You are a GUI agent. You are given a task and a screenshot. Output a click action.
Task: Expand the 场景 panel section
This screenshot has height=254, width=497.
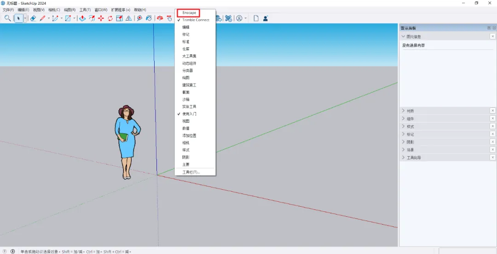click(404, 150)
